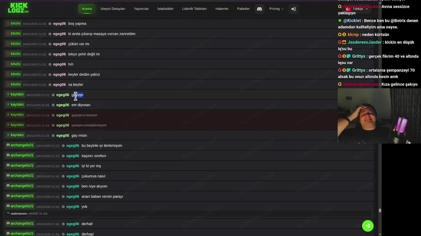The width and height of the screenshot is (421, 236).
Task: Click egeg06 username in 'iyi bi yer mş' row
Action: click(x=73, y=166)
